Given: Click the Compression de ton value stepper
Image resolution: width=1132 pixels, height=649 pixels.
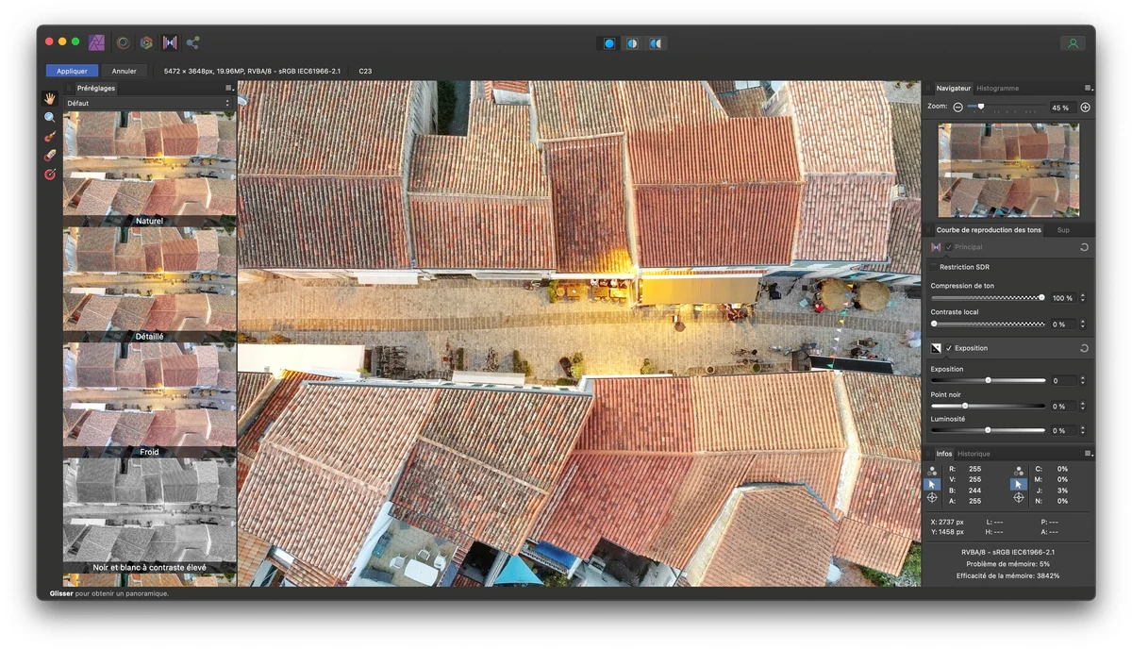Looking at the screenshot, I should pyautogui.click(x=1082, y=298).
